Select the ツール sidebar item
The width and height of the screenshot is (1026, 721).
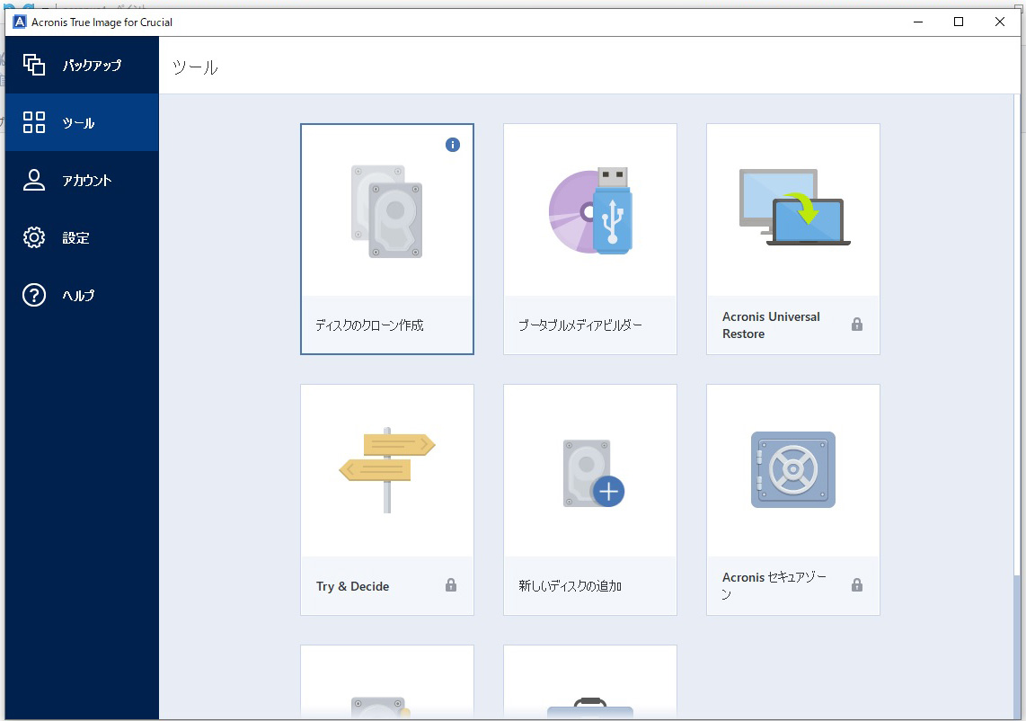(x=82, y=122)
